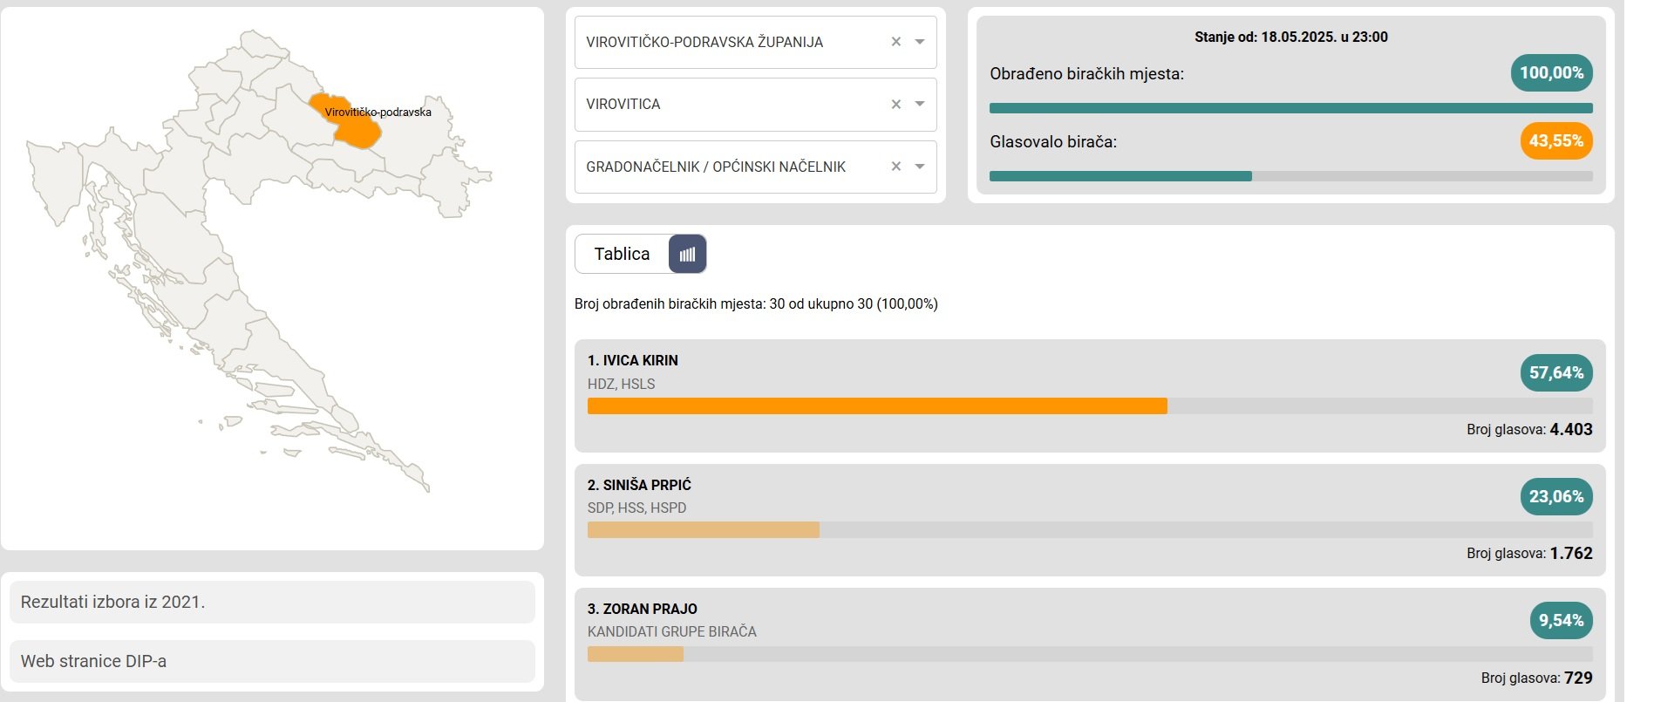The width and height of the screenshot is (1674, 702).
Task: Expand the Virovitica city dropdown arrow
Action: (919, 105)
